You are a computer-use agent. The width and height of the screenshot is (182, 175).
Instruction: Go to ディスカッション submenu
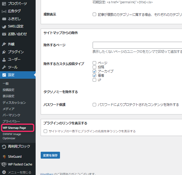click(x=14, y=103)
